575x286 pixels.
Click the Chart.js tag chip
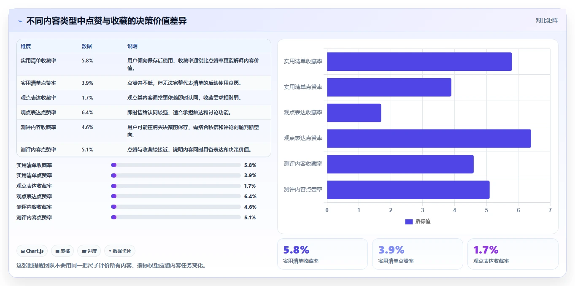pyautogui.click(x=32, y=251)
